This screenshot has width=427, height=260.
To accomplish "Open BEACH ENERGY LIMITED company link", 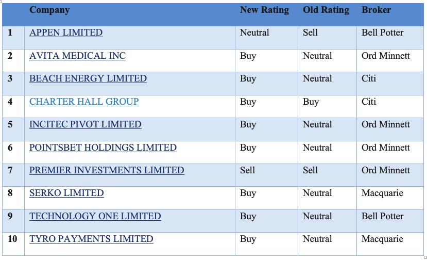I will pos(88,78).
